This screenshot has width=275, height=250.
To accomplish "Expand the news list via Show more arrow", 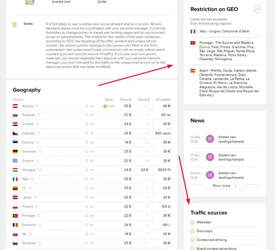I will [225, 185].
